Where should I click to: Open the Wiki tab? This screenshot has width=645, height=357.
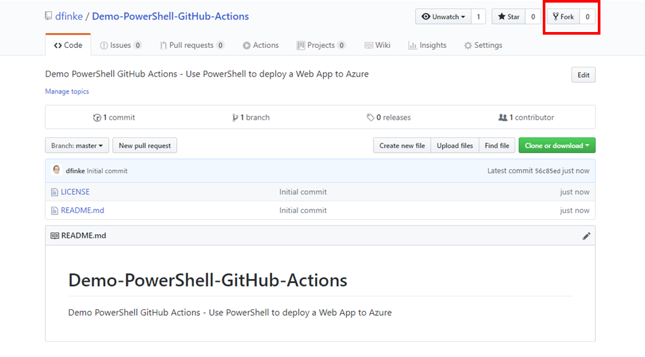click(377, 45)
